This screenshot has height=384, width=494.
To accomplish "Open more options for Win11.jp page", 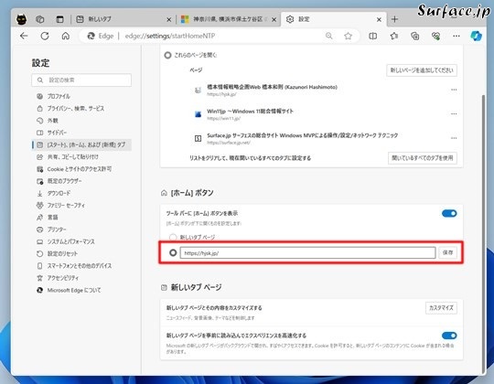I will point(454,113).
